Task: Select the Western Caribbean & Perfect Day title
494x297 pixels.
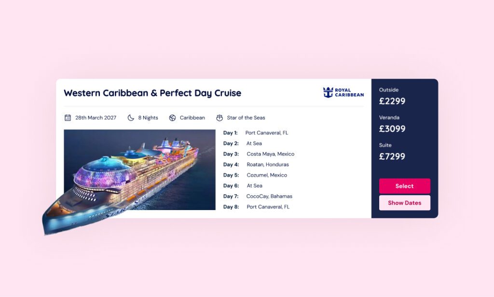Action: coord(153,93)
